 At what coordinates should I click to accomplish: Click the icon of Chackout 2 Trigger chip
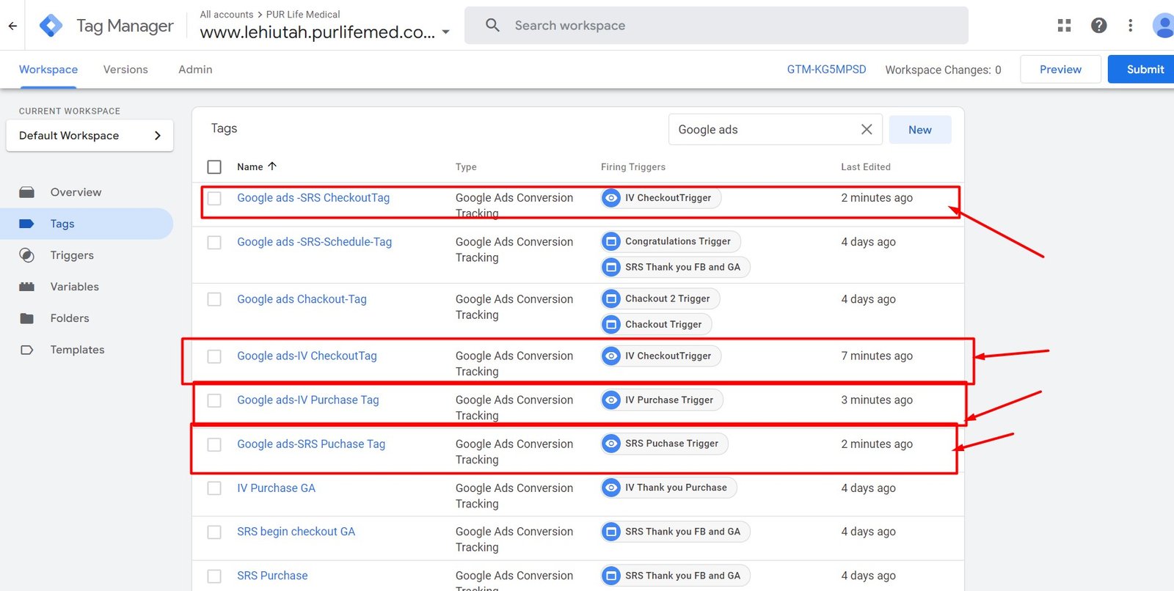(611, 298)
